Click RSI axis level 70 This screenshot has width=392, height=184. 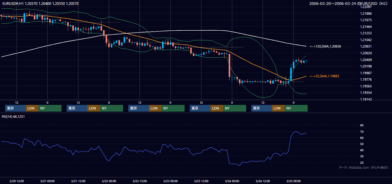pyautogui.click(x=362, y=132)
